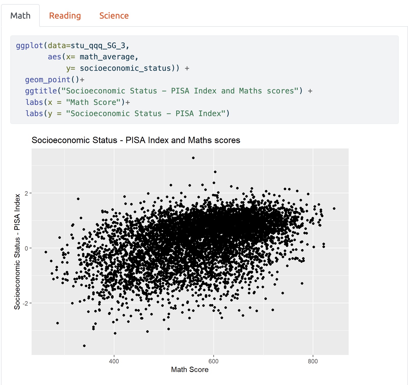Viewport: 408px width, 385px height.
Task: Click the stu_qqq_SG_3 dataset name in code
Action: 98,46
